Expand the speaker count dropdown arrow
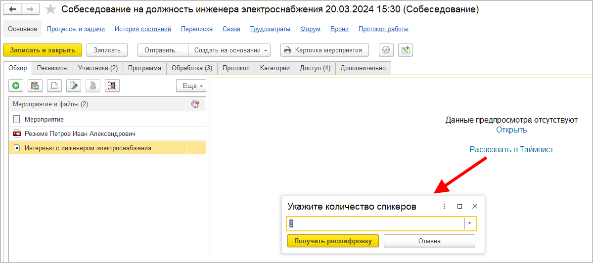The height and width of the screenshot is (263, 593). [x=470, y=224]
